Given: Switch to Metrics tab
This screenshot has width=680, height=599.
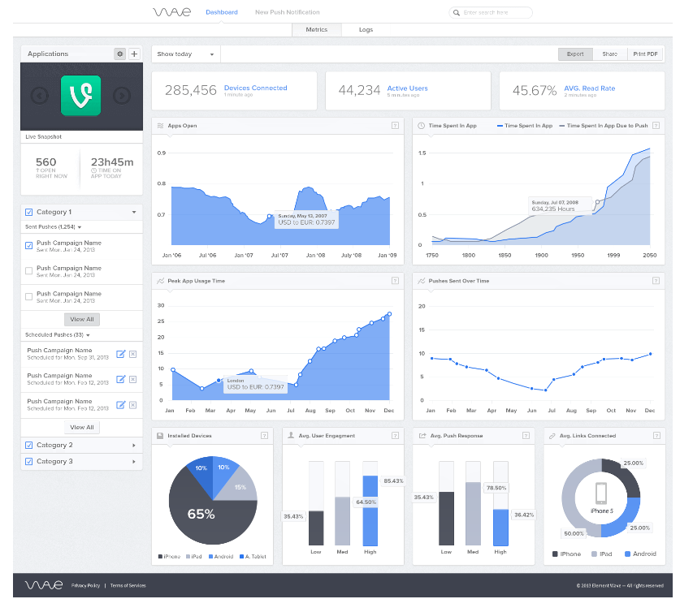Looking at the screenshot, I should 317,29.
